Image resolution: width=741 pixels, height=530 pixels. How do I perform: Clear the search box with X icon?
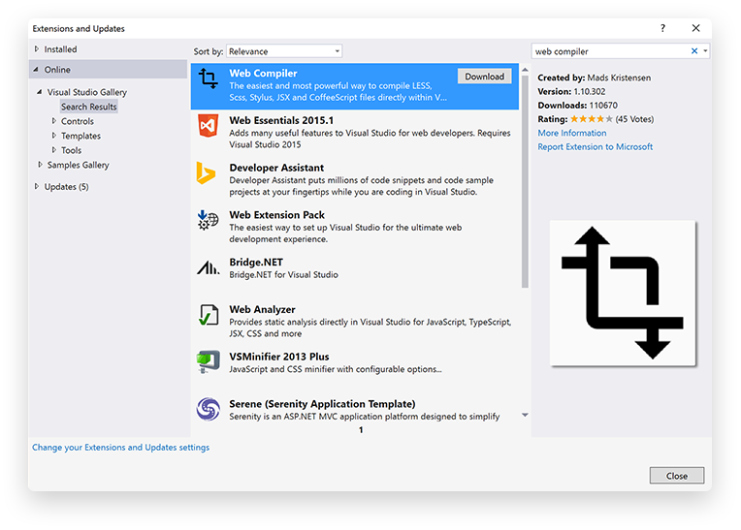point(694,51)
